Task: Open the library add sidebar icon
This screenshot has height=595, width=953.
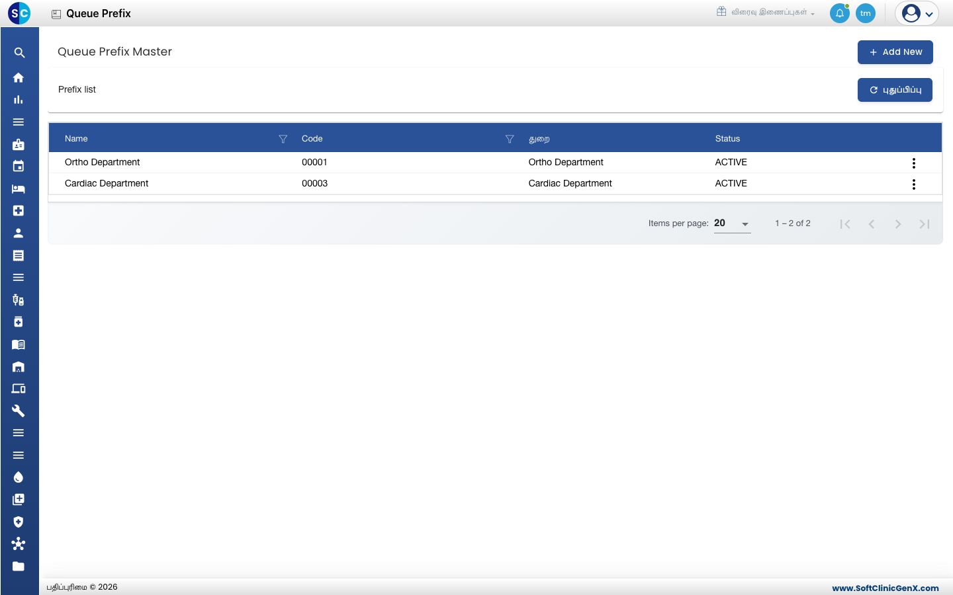Action: coord(19,500)
